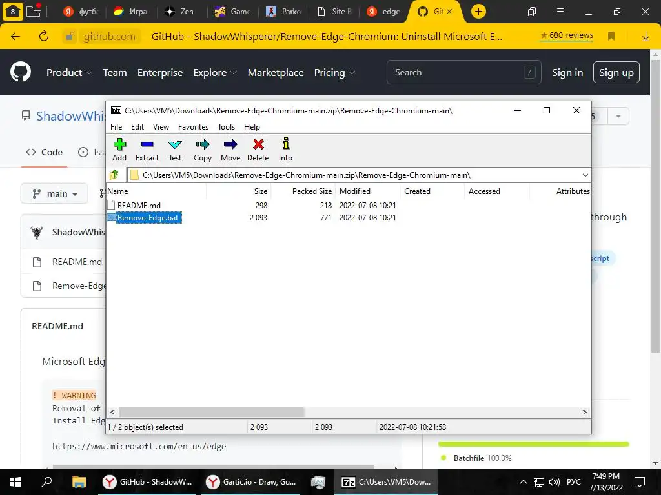
Task: Bookmark the page with the bookmark icon
Action: coord(611,36)
